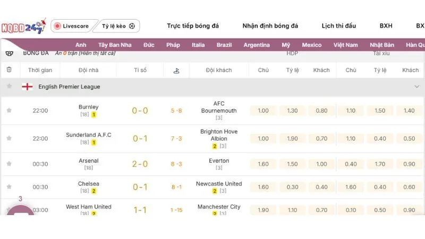Filter matches by Việt Nam

[x=345, y=45]
